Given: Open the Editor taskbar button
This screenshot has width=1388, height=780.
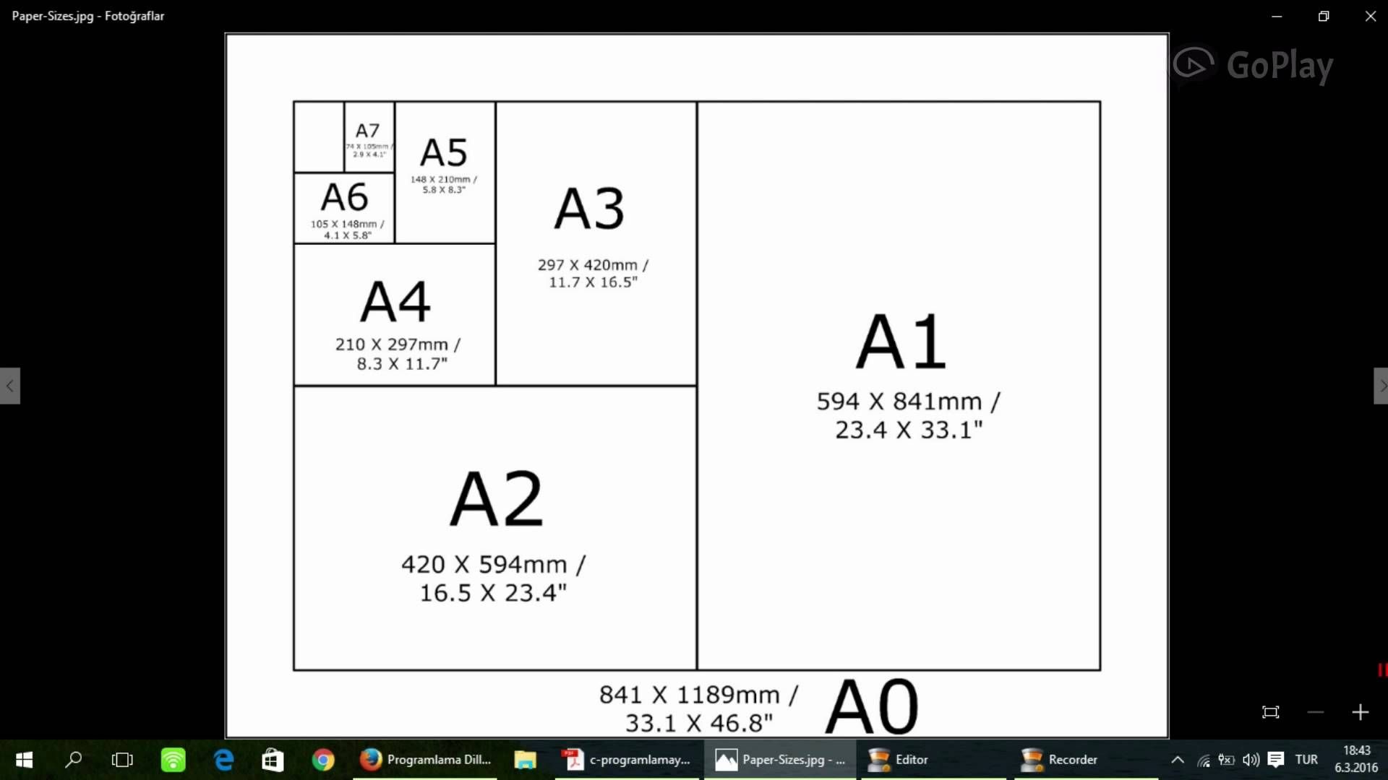Looking at the screenshot, I should [900, 760].
